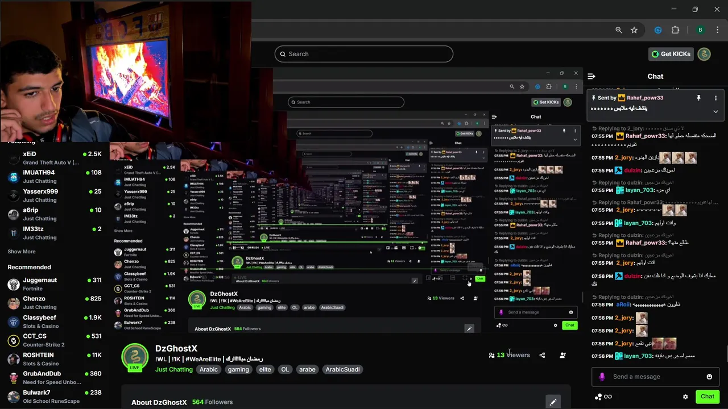Viewport: 728px width, 409px height.
Task: Open the green B browser profile
Action: pyautogui.click(x=700, y=30)
